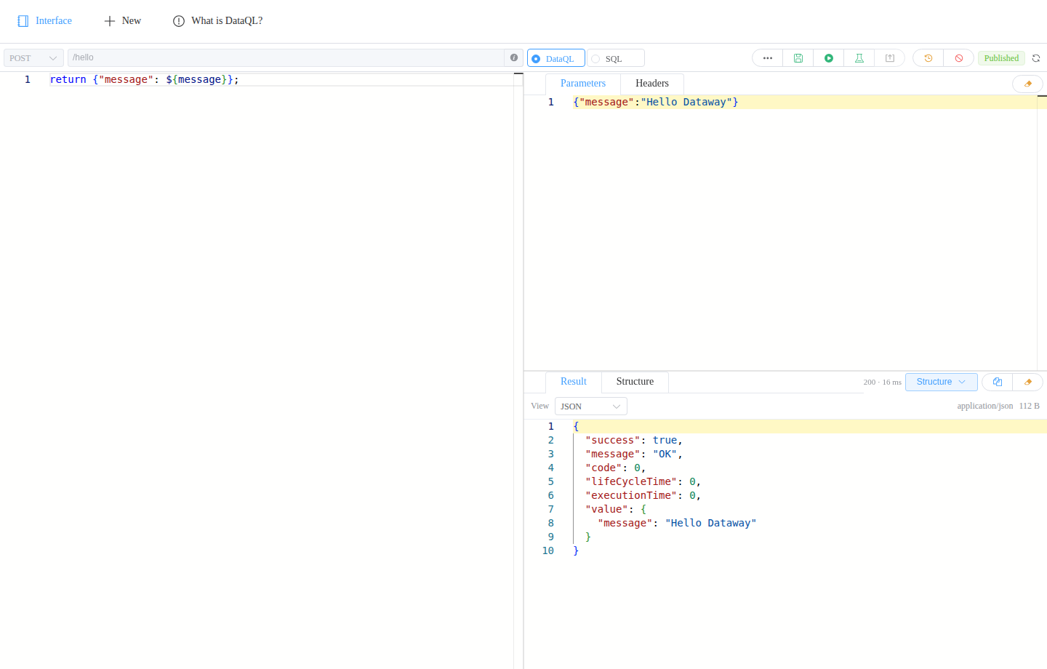
Task: Switch to the Headers tab
Action: 652,84
